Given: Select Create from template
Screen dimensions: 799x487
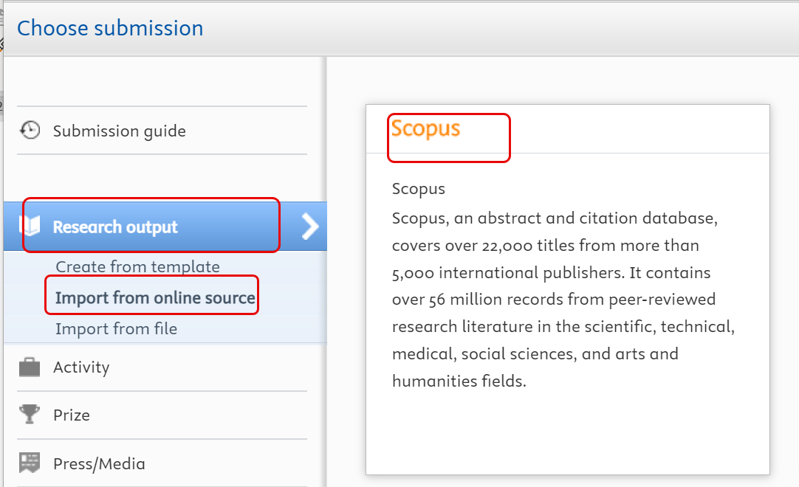Looking at the screenshot, I should (135, 266).
